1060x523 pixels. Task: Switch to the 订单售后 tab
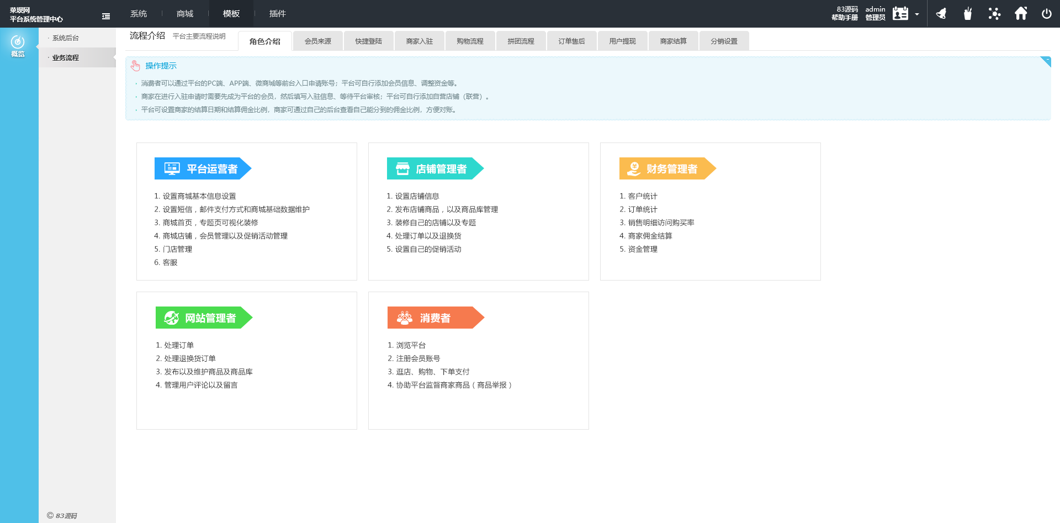[x=572, y=41]
